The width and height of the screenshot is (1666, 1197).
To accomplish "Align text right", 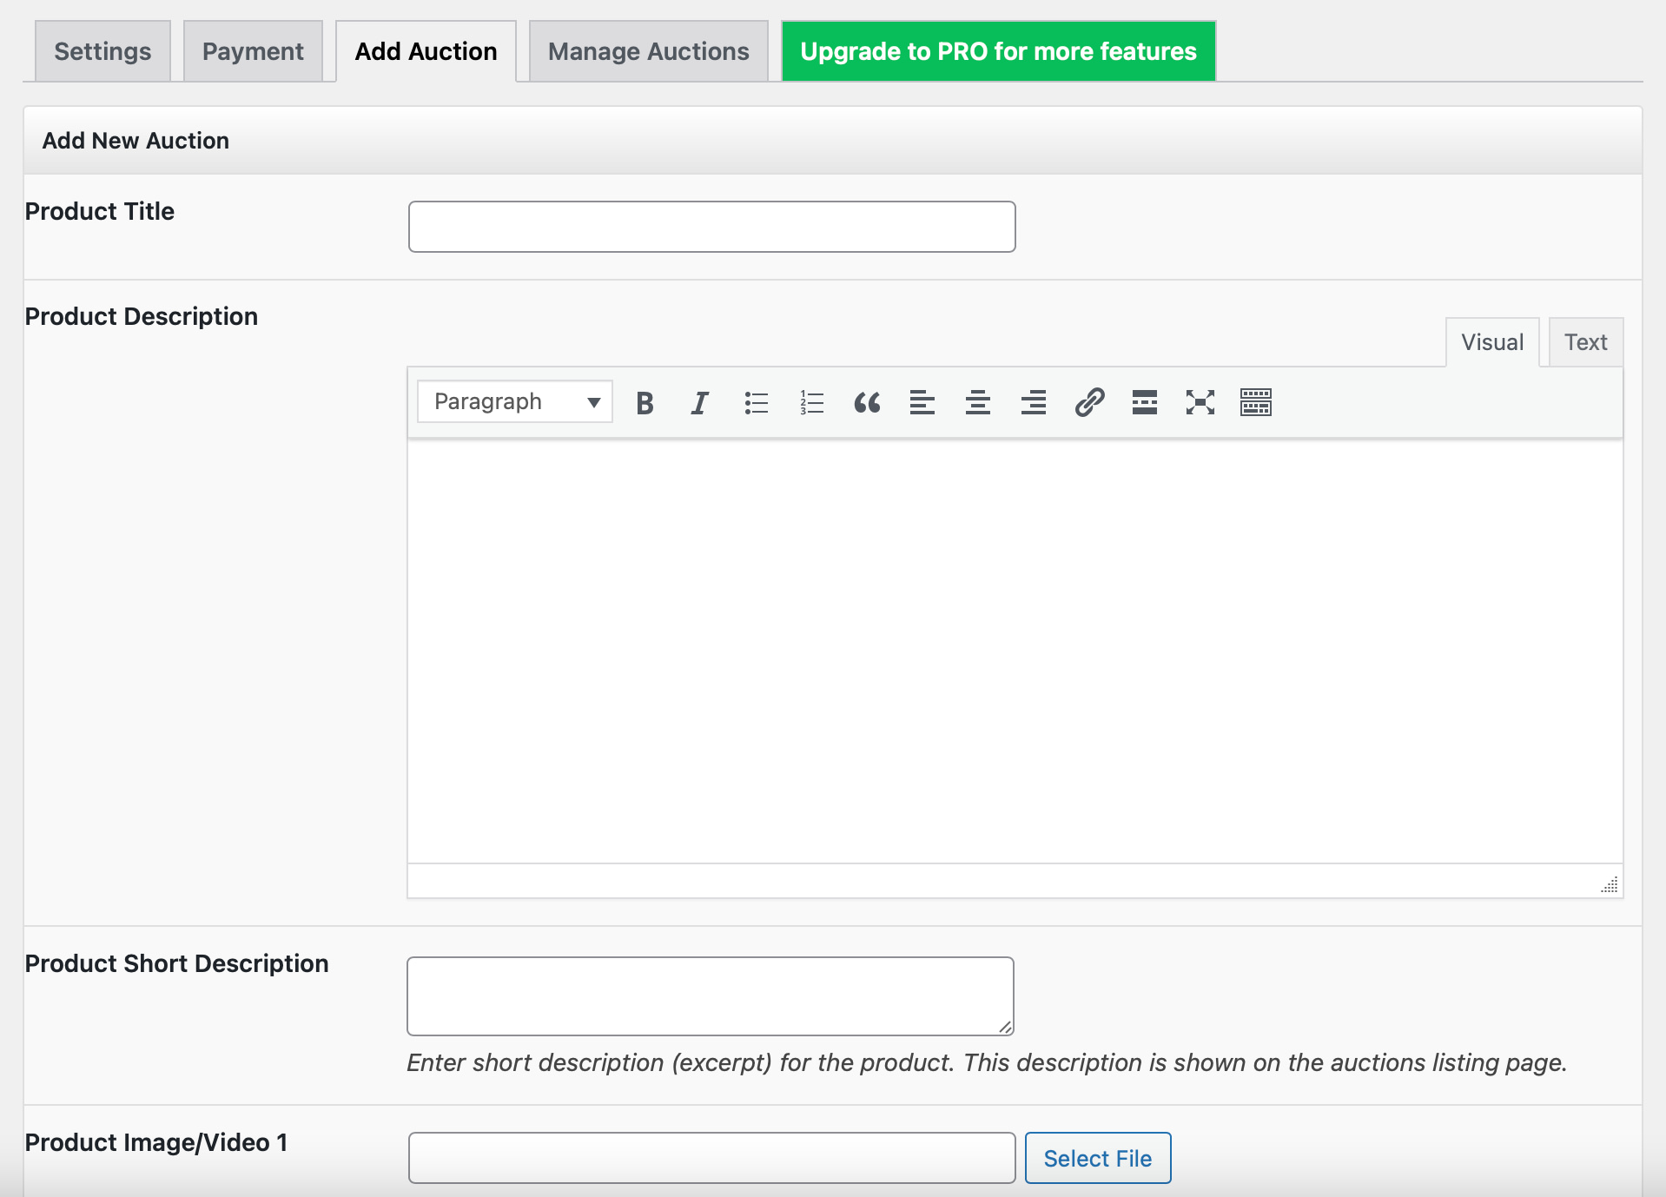I will (x=1033, y=401).
